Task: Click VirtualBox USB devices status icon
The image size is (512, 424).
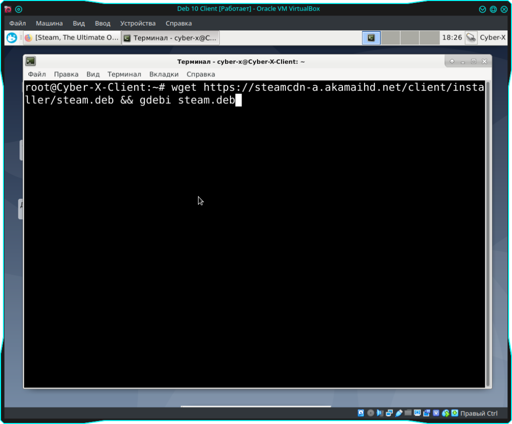Action: (398, 413)
